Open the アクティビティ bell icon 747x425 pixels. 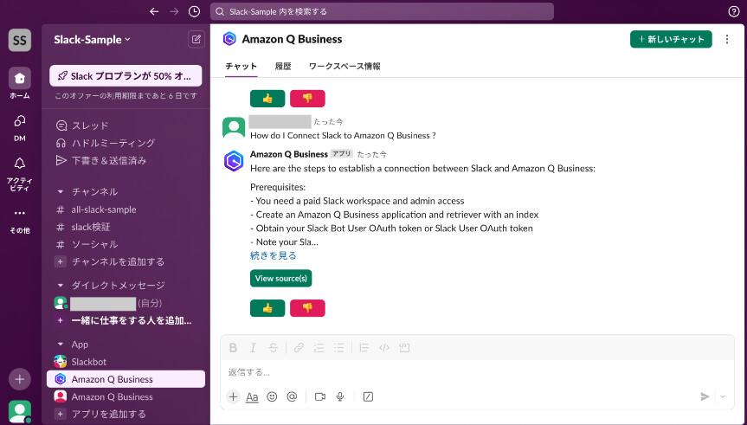coord(20,164)
